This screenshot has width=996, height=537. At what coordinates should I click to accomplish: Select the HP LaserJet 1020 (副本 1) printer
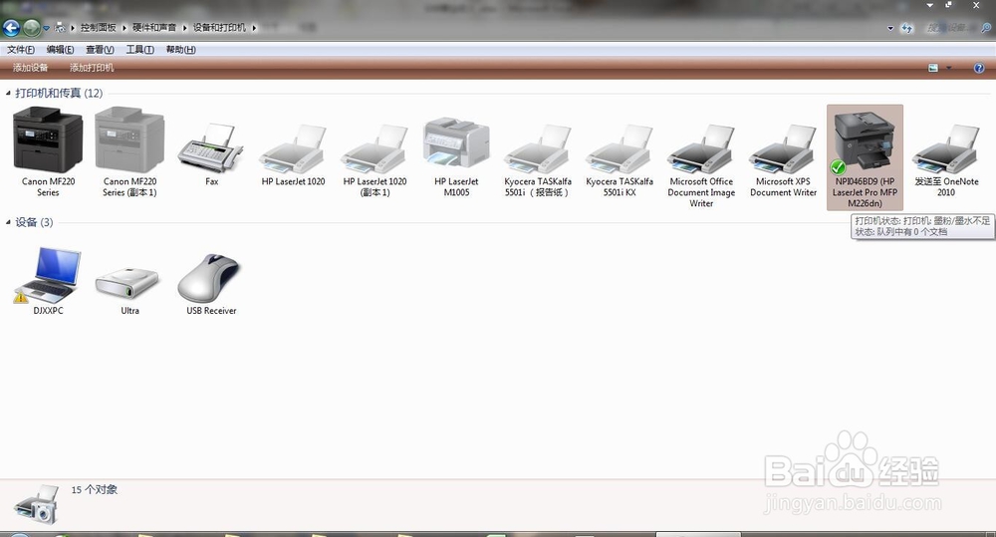tap(374, 148)
